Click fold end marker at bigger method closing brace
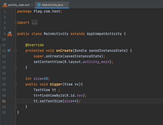 tap(16, 107)
